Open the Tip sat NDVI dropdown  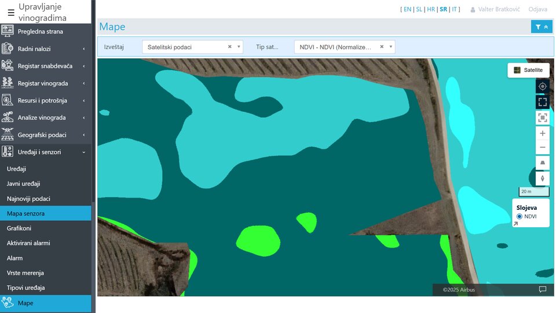(x=339, y=47)
